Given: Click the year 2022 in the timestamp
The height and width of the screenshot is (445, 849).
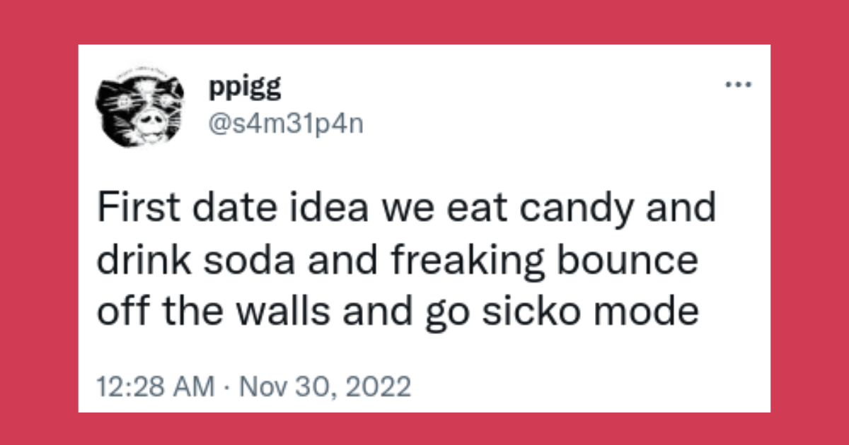Looking at the screenshot, I should coord(381,386).
